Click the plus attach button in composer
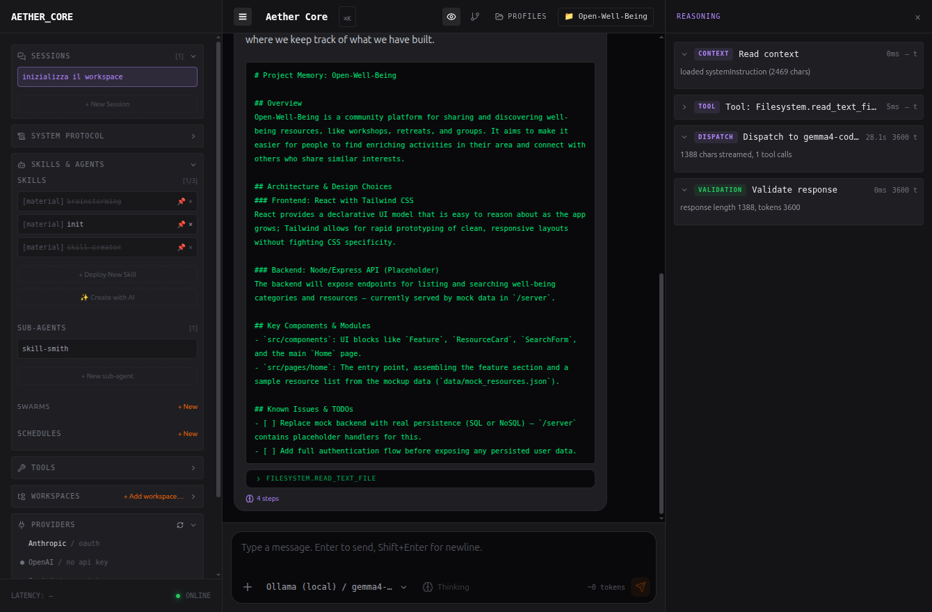This screenshot has height=612, width=932. [x=248, y=587]
